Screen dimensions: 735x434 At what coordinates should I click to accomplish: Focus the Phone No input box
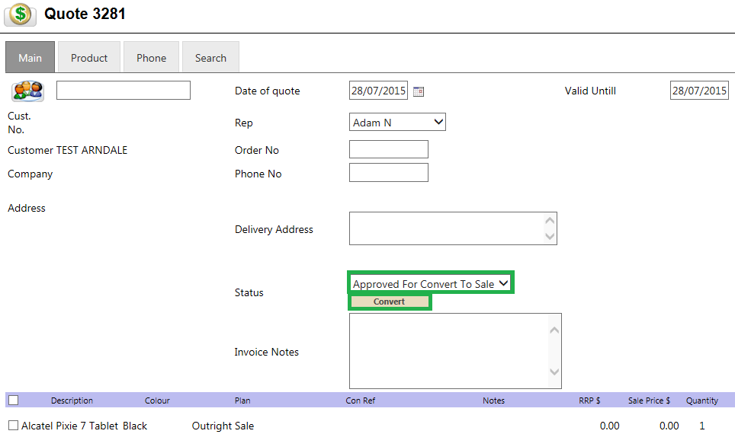tap(388, 173)
